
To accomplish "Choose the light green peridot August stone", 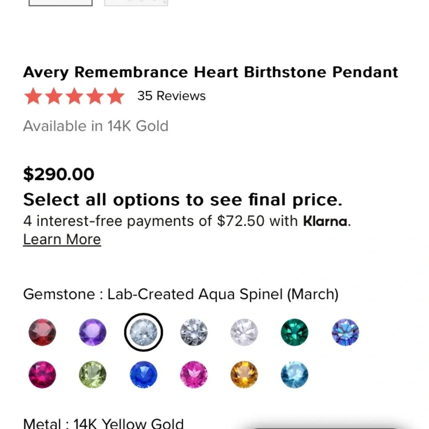I will (x=92, y=375).
